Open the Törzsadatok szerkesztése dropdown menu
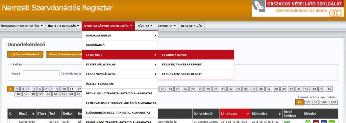The height and width of the screenshot is (123, 346). [x=22, y=26]
